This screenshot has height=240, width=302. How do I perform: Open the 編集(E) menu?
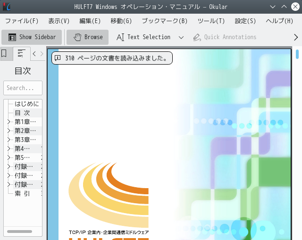[x=90, y=21]
